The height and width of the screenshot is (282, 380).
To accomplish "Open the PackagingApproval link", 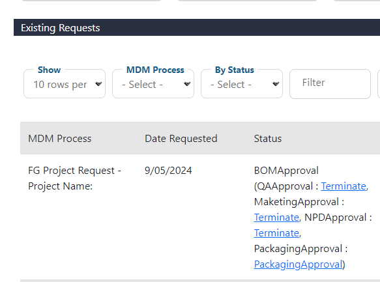I will (x=298, y=264).
